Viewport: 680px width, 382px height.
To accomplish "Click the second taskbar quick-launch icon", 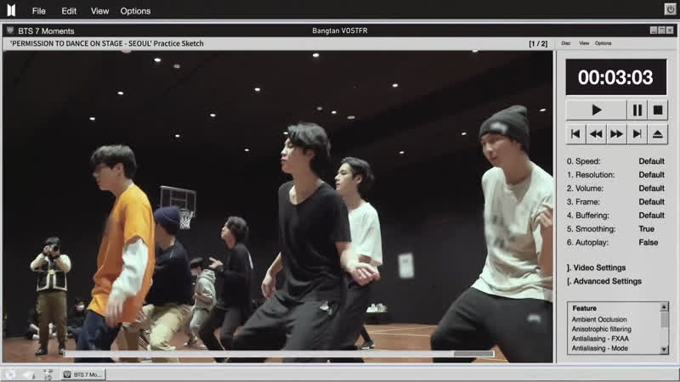I will (x=29, y=374).
